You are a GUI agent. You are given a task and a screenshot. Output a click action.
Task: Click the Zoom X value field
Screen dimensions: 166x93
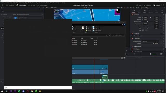tap(146, 17)
